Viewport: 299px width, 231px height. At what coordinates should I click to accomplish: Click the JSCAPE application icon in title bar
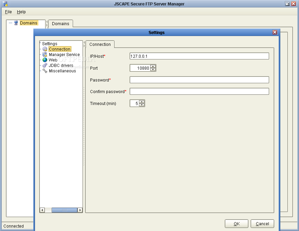tap(5, 4)
